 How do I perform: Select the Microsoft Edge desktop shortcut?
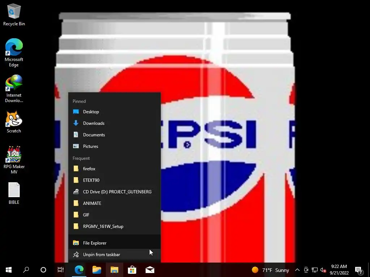click(14, 53)
